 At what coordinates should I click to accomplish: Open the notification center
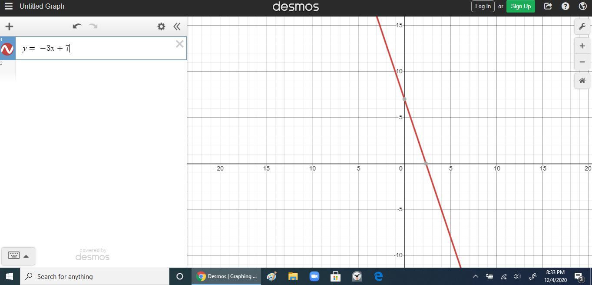[x=579, y=276]
